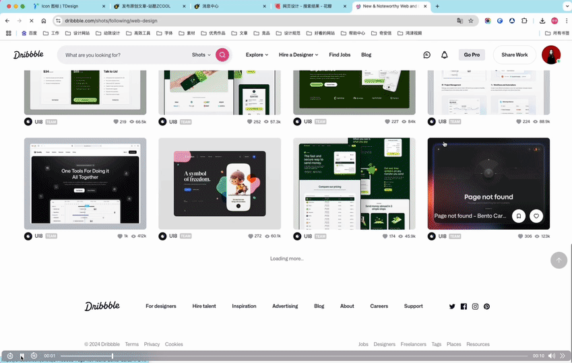Expand the Explore menu

257,55
